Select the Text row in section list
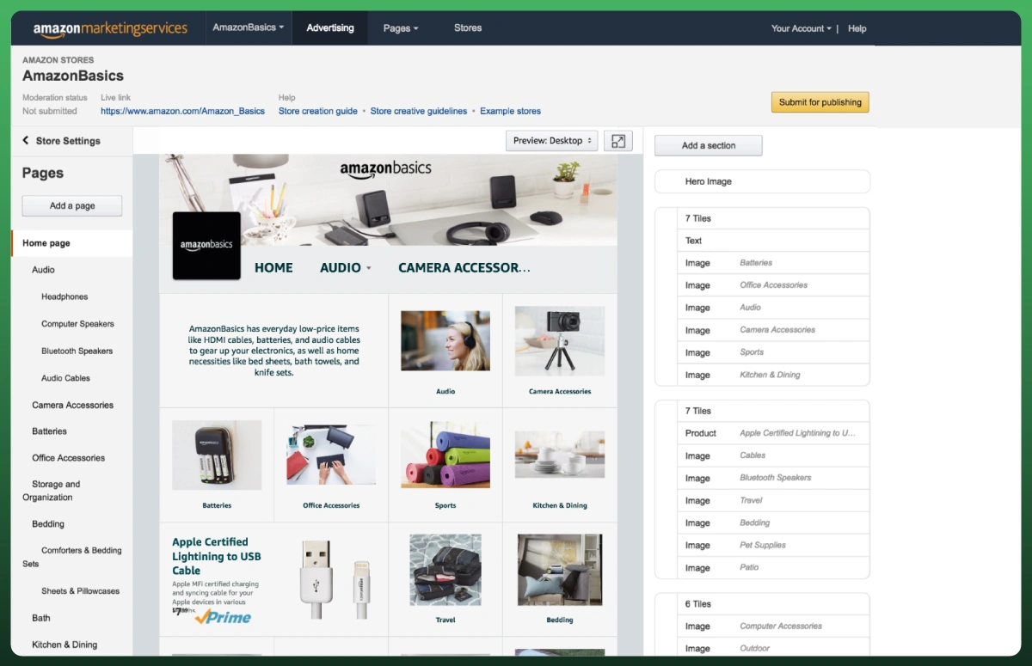This screenshot has height=666, width=1032. (773, 241)
